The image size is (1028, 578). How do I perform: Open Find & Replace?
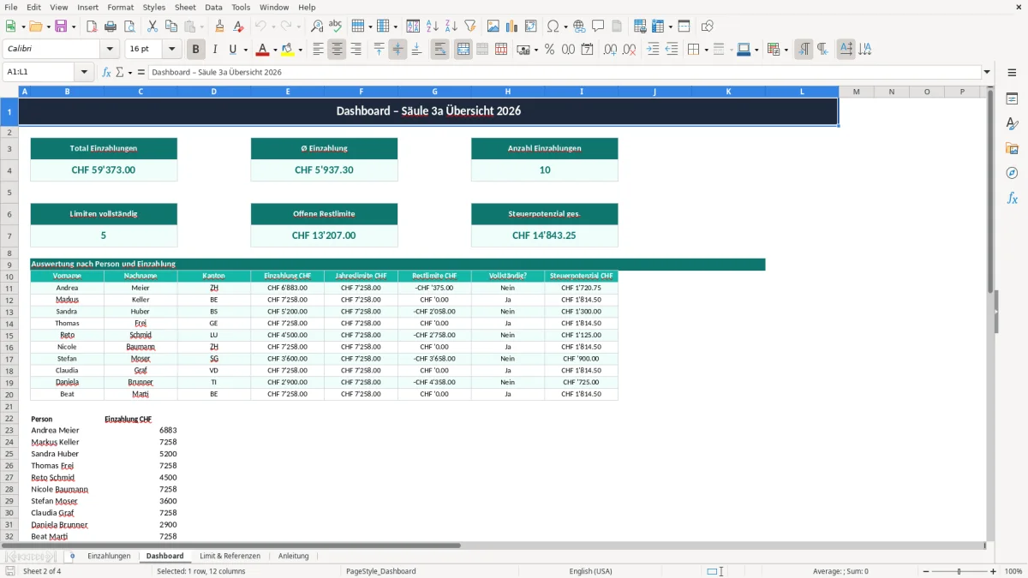point(316,27)
